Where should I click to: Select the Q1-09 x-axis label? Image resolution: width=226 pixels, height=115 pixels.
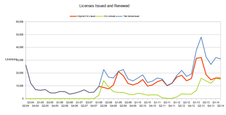(118, 102)
